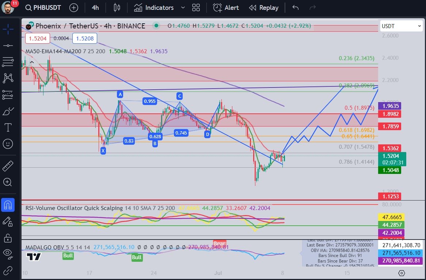The height and width of the screenshot is (280, 426).
Task: Open the indicator templates grid
Action: pyautogui.click(x=196, y=8)
